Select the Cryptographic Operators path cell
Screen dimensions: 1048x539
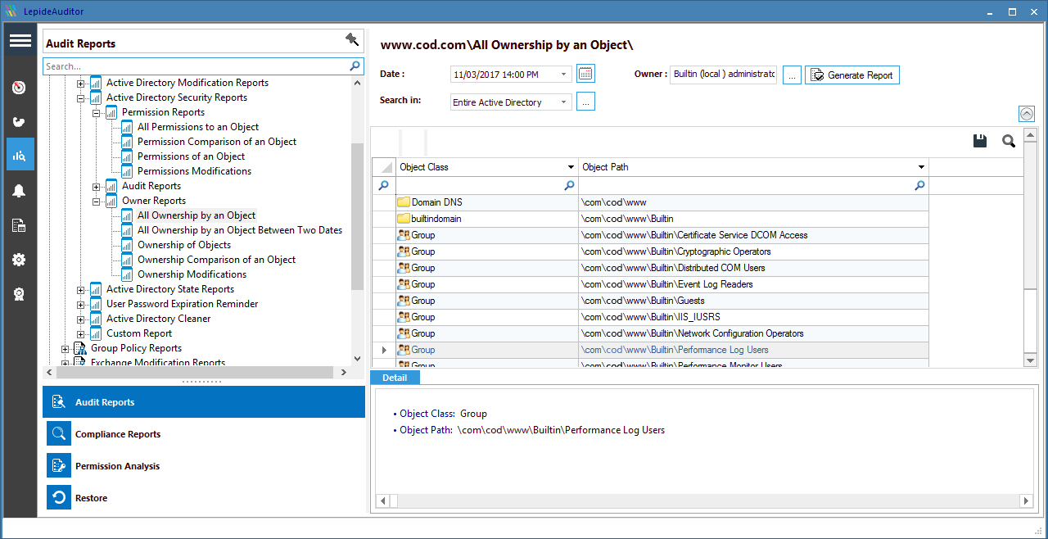[x=753, y=251]
